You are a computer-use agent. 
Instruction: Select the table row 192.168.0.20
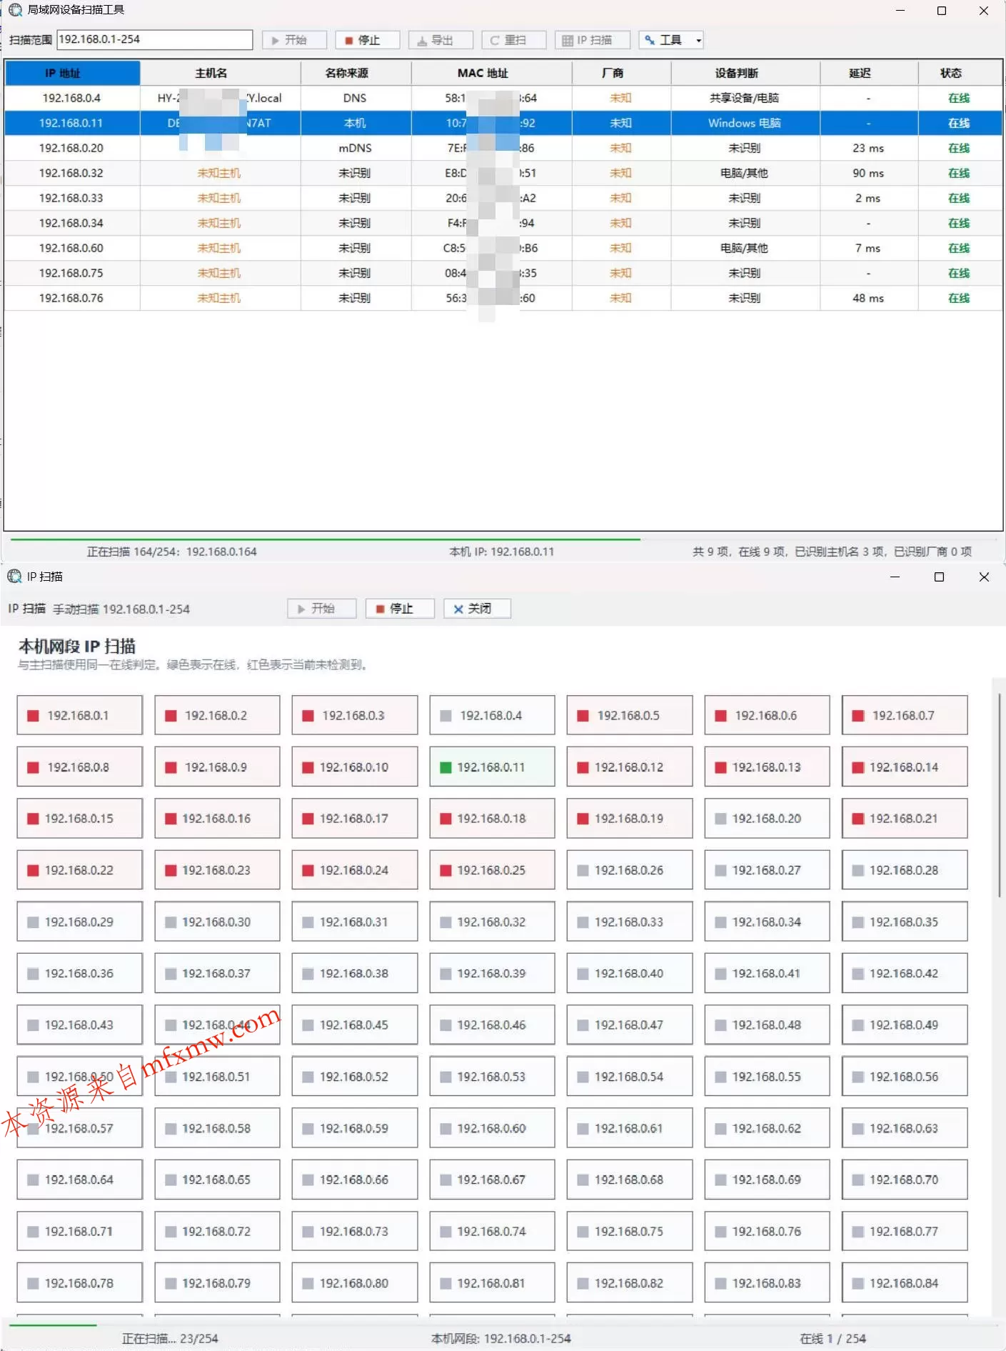tap(503, 148)
